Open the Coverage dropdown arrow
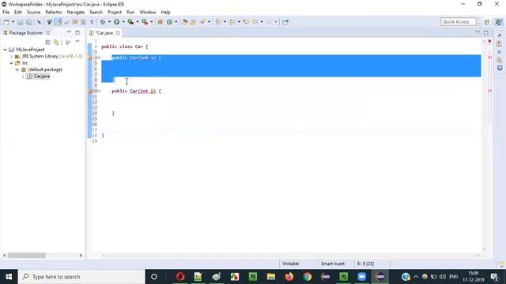This screenshot has height=284, width=506. point(138,22)
